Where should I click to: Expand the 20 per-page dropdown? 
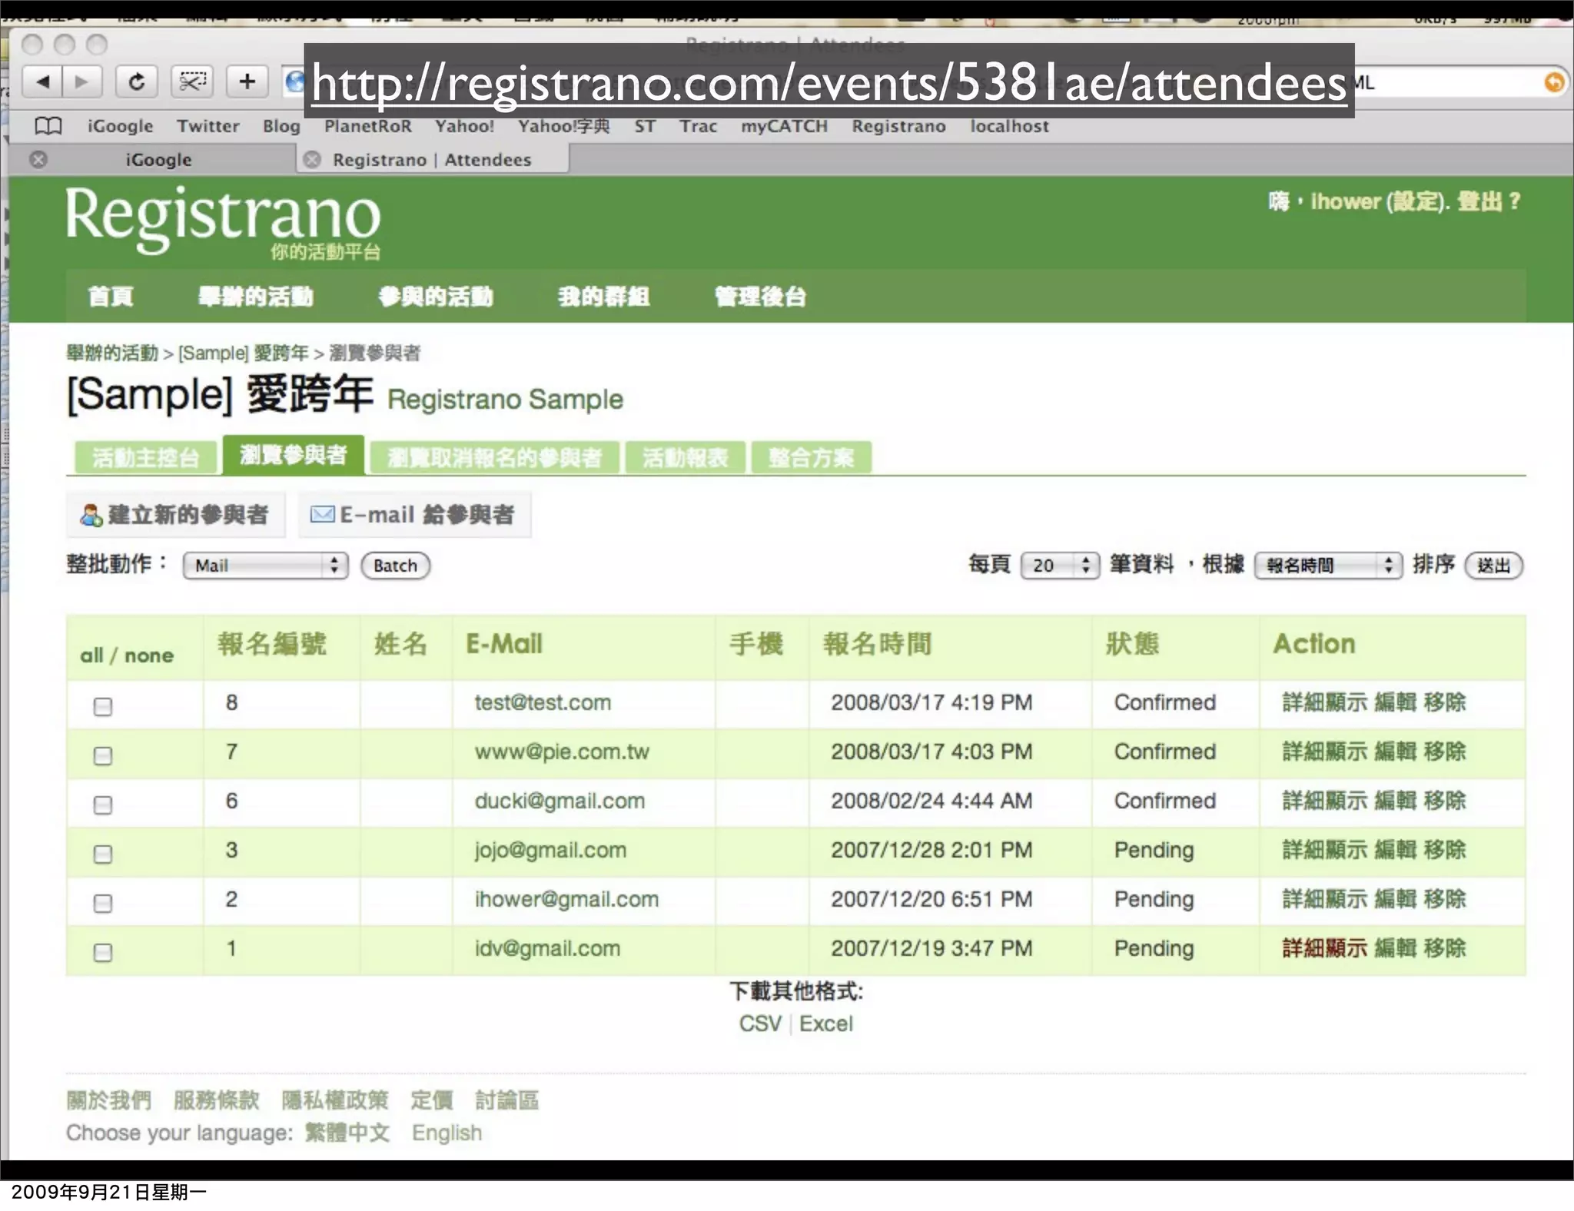[1060, 566]
